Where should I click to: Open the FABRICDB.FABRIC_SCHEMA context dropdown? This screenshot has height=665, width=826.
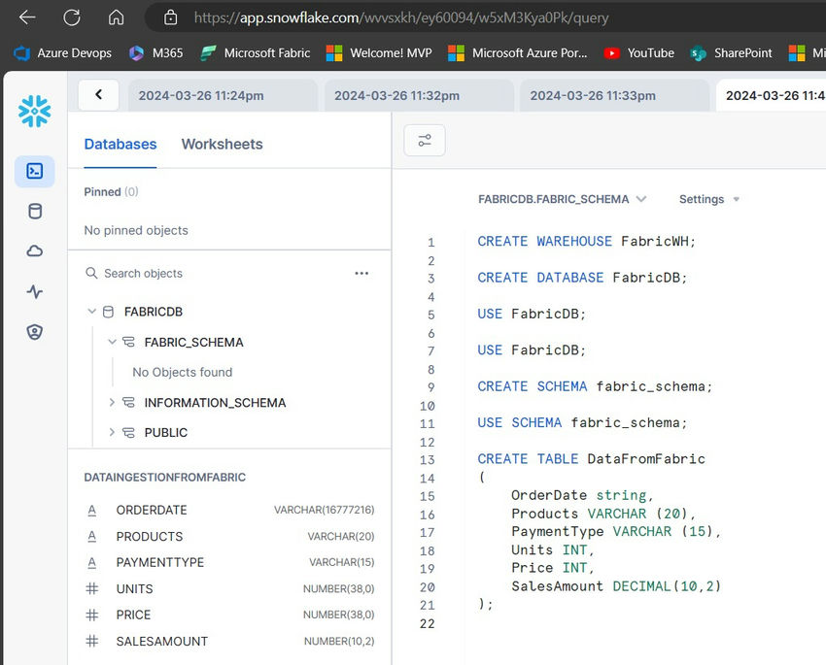tap(562, 199)
